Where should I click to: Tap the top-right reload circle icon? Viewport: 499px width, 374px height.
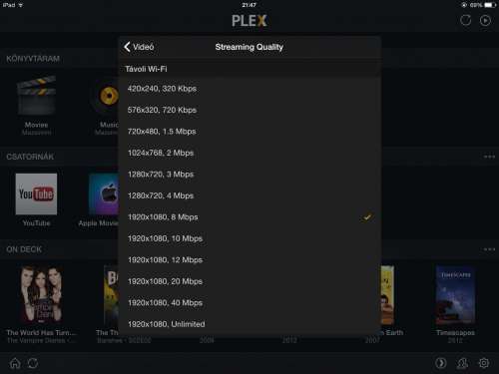pyautogui.click(x=465, y=21)
